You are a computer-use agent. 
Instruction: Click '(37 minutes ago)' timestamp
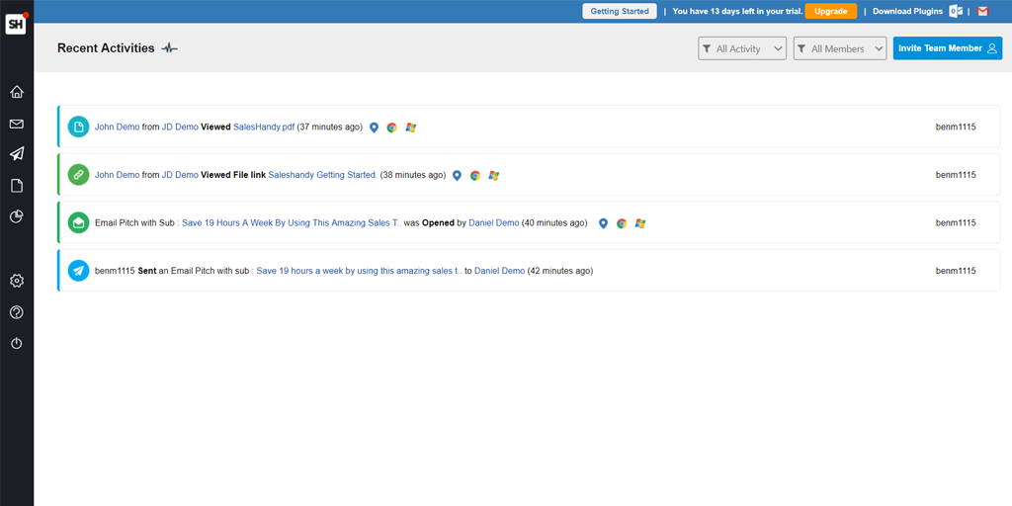[330, 127]
